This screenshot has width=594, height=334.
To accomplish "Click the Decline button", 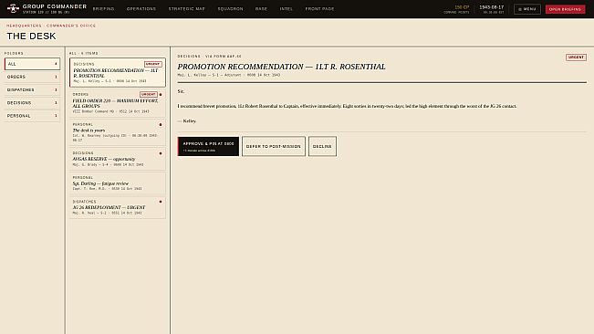I will point(322,146).
